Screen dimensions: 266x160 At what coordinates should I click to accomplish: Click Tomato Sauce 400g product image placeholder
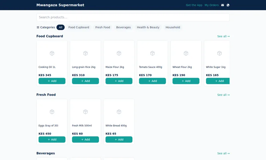(152, 53)
